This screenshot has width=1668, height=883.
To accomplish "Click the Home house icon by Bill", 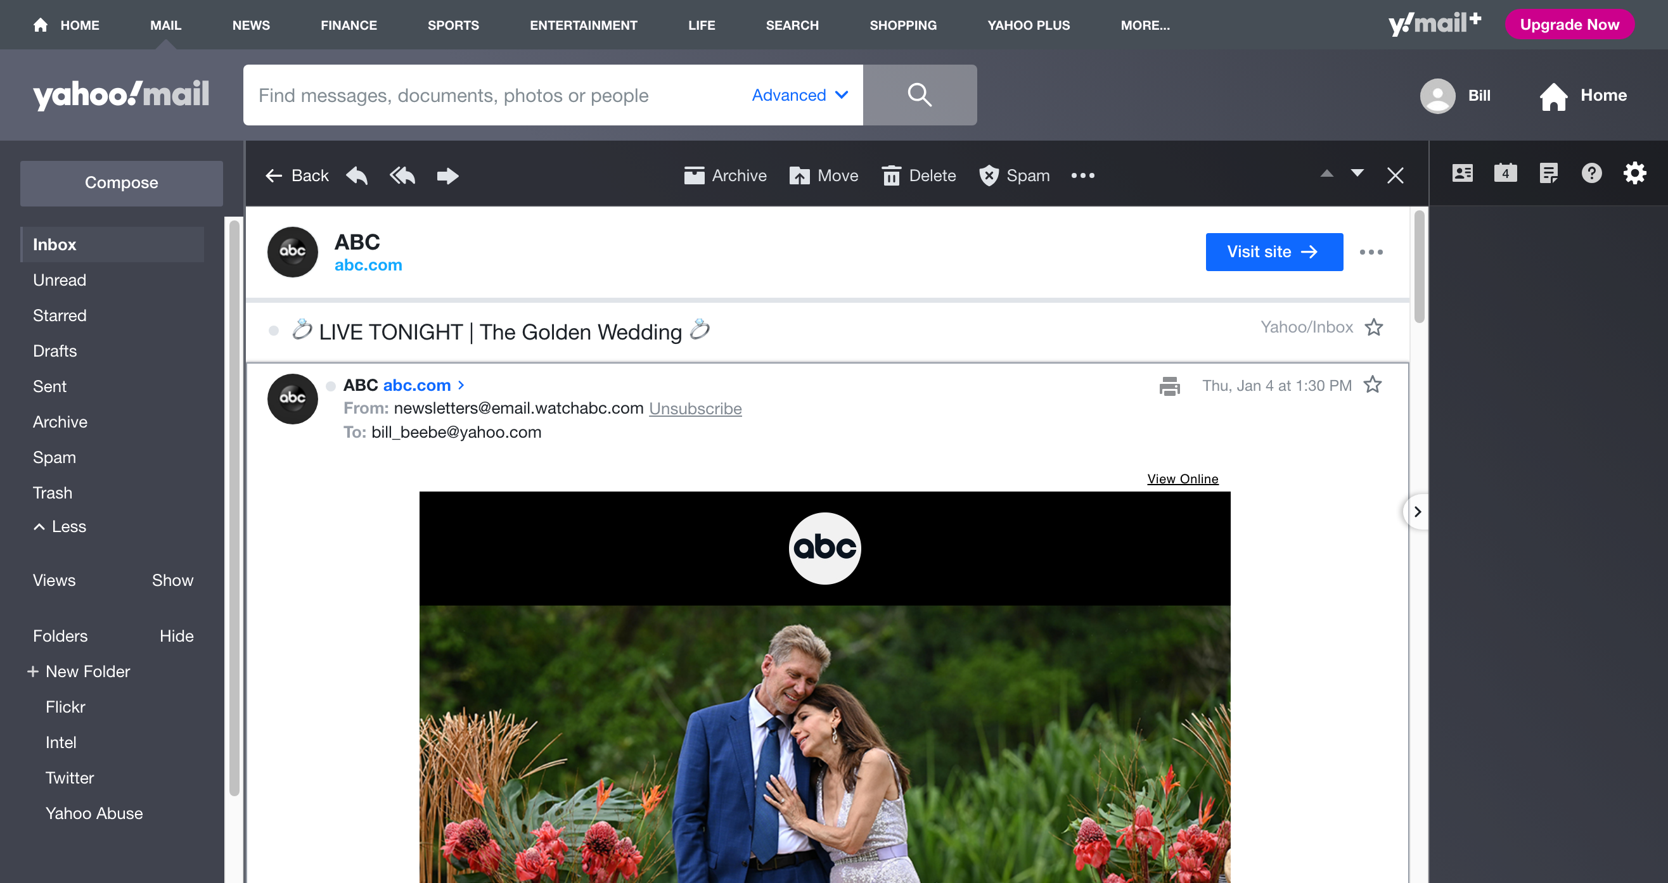I will (x=1554, y=96).
